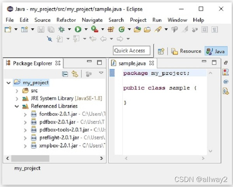Viewport: 233px width, 187px height.
Task: Click the Save disk icon
Action: 41,29
